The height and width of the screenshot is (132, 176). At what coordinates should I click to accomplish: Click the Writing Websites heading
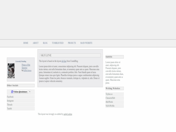115,88
